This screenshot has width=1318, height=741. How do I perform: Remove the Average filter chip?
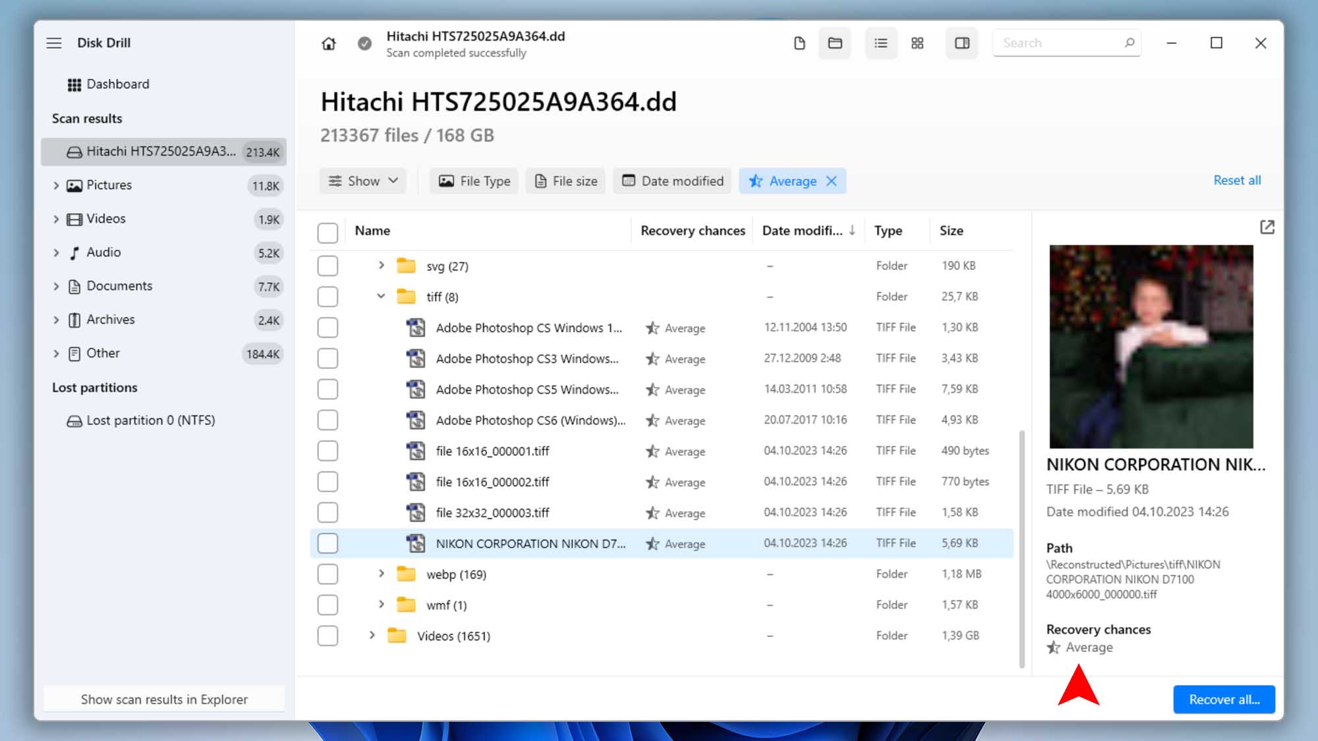coord(832,181)
